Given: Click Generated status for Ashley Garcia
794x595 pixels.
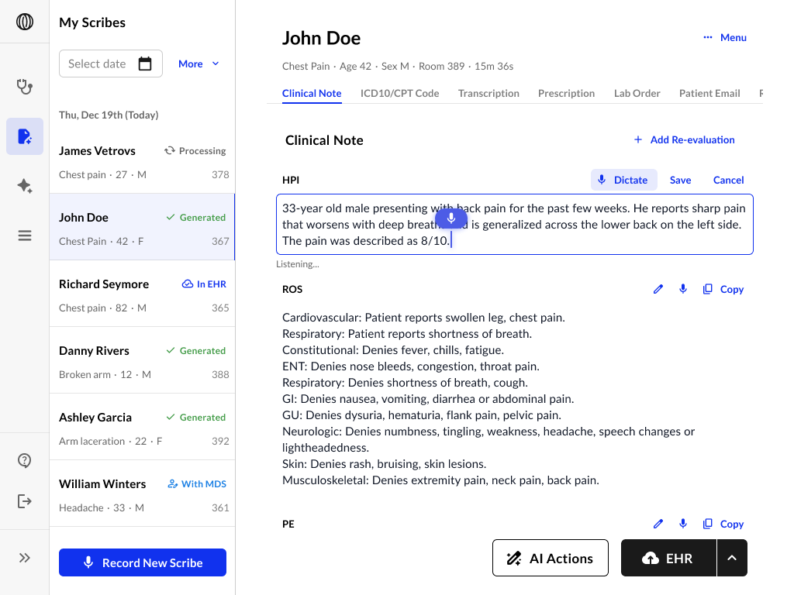Looking at the screenshot, I should (196, 418).
